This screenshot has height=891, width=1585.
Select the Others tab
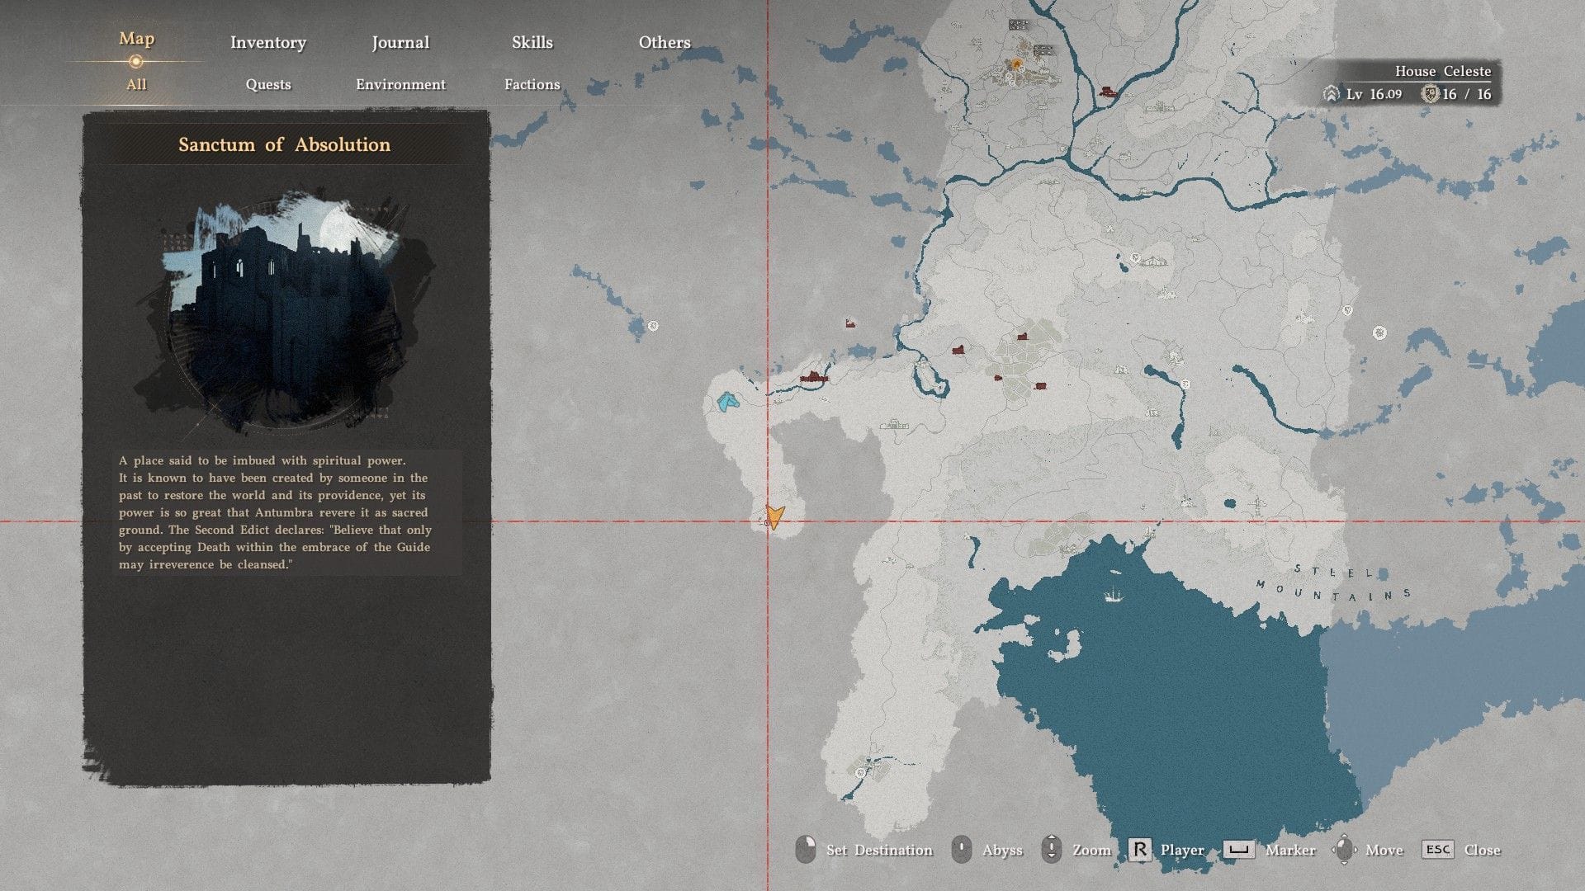[664, 42]
